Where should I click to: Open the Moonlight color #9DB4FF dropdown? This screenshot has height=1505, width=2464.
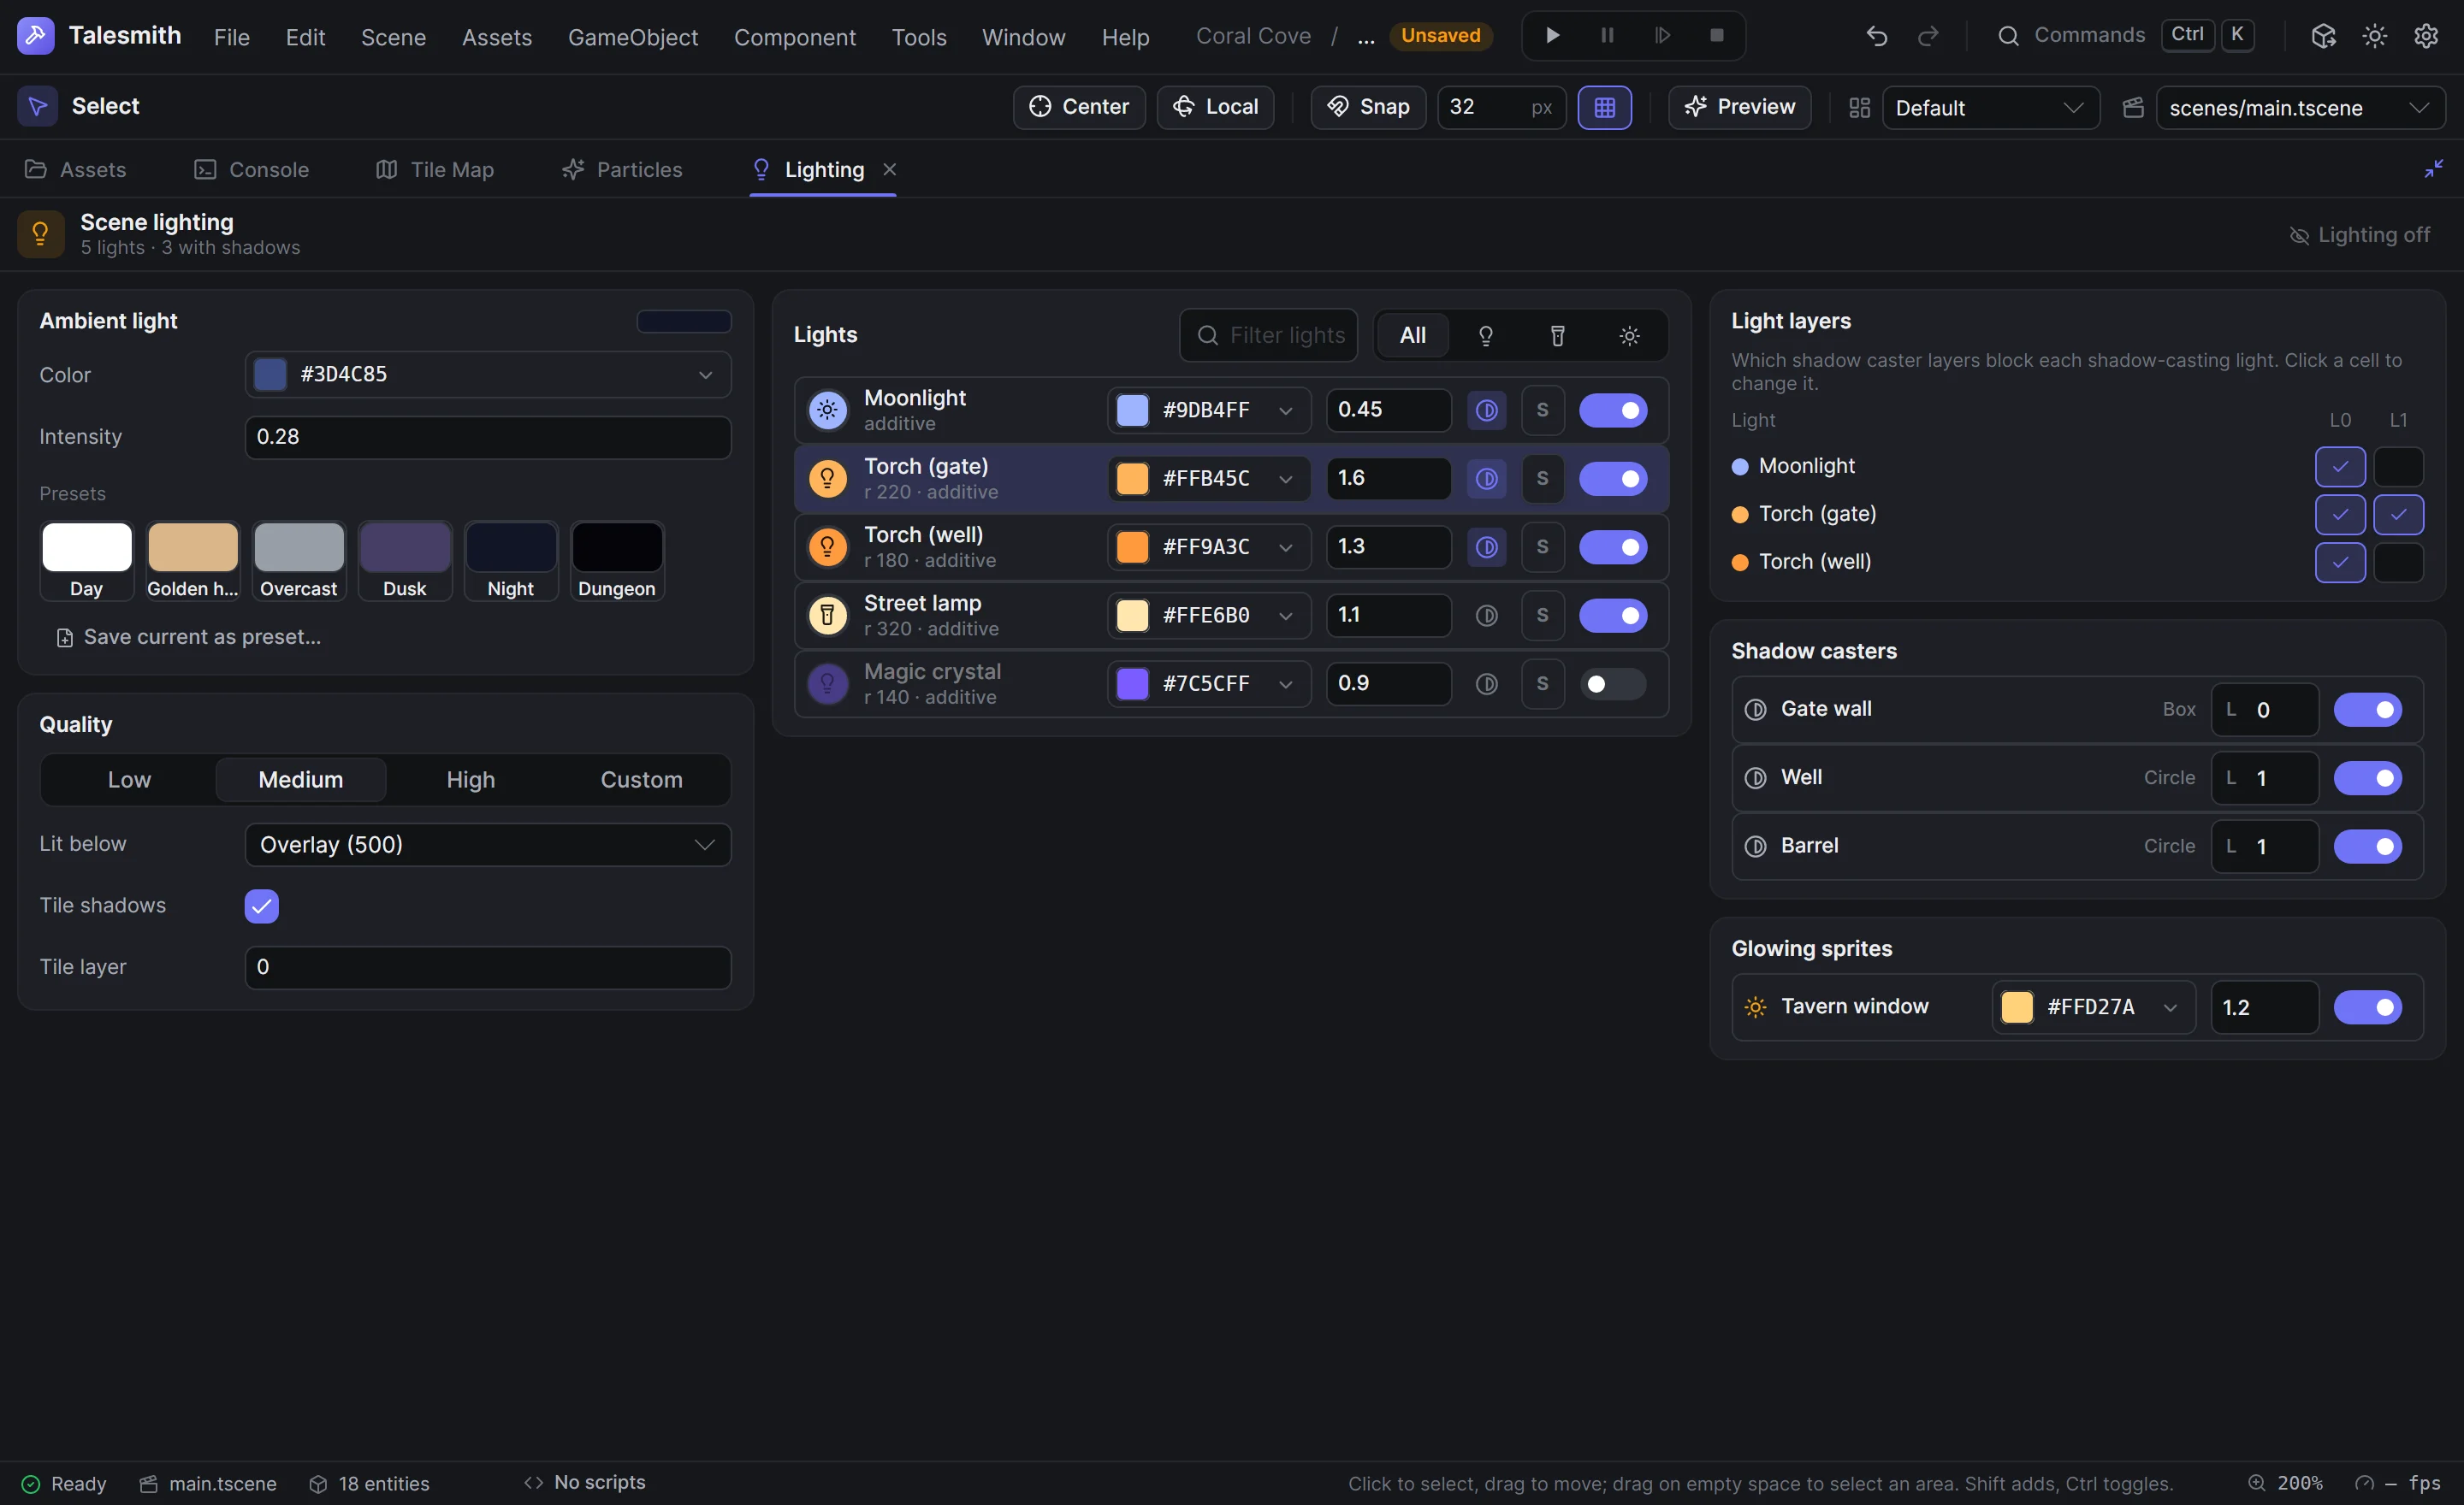[x=1208, y=410]
